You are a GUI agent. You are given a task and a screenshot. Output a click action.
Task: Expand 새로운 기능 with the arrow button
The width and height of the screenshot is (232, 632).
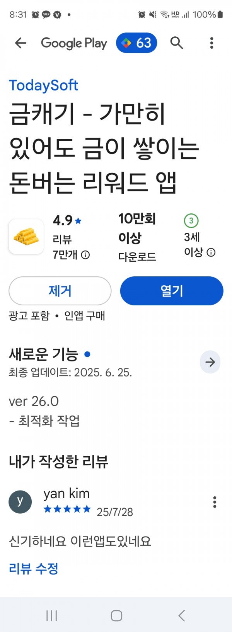coord(210,362)
